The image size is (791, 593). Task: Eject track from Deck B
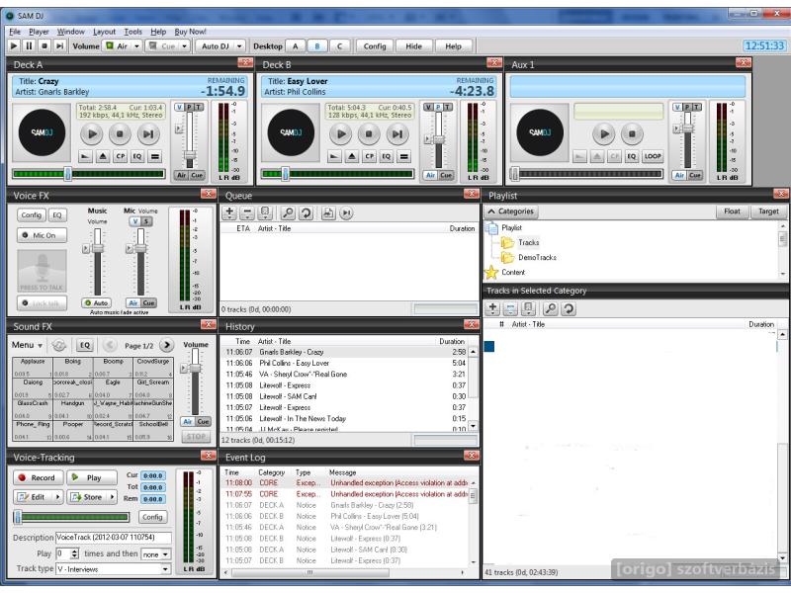click(352, 156)
